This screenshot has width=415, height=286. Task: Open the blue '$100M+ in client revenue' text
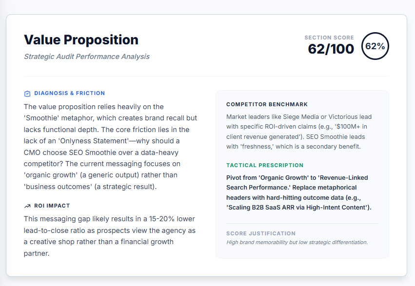point(352,127)
